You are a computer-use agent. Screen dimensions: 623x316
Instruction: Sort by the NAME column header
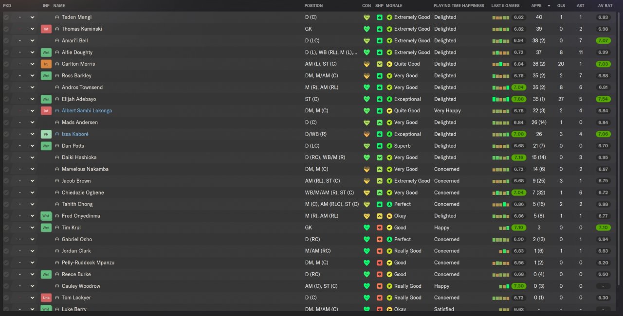[59, 6]
